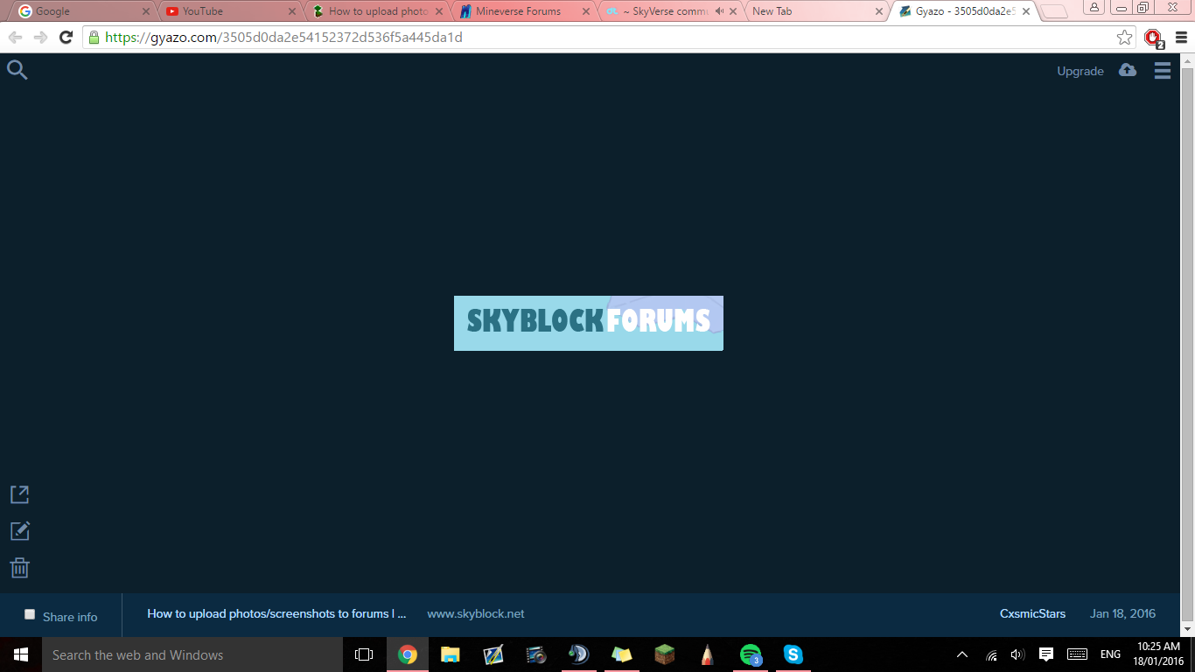Viewport: 1195px width, 672px height.
Task: Click the Gyazo search magnifier icon
Action: pyautogui.click(x=17, y=70)
